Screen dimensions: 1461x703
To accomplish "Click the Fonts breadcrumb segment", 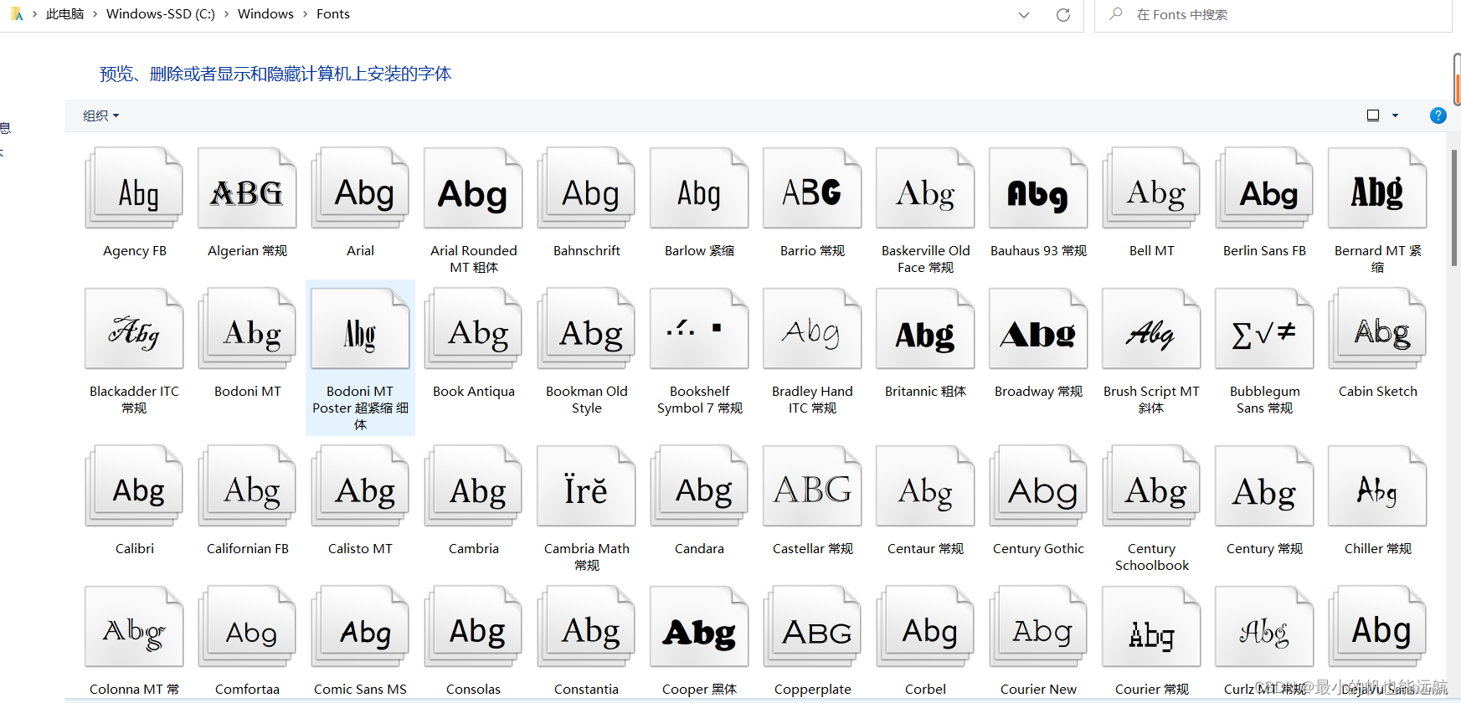I will pos(333,14).
